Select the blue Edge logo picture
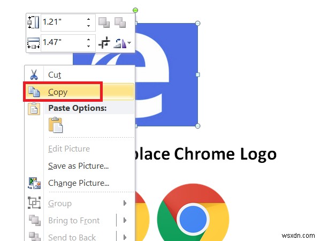Screen dimensions: 321x241 click(166, 74)
